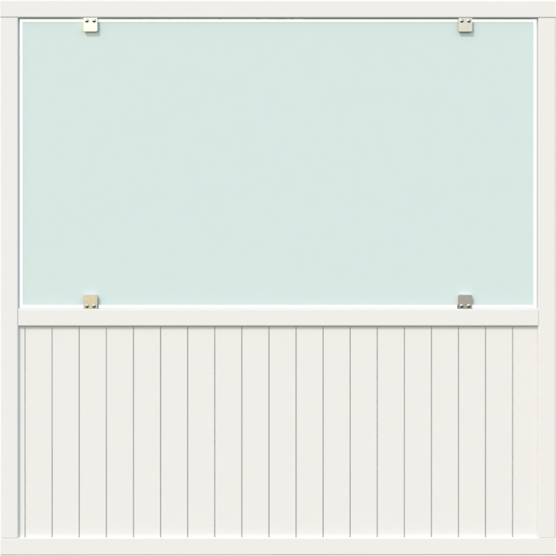The height and width of the screenshot is (556, 556).
Task: Click the top-right glass mounting clip
Action: point(465,26)
